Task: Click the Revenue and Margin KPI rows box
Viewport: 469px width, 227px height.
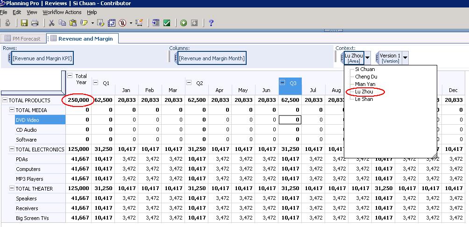Action: (42, 58)
